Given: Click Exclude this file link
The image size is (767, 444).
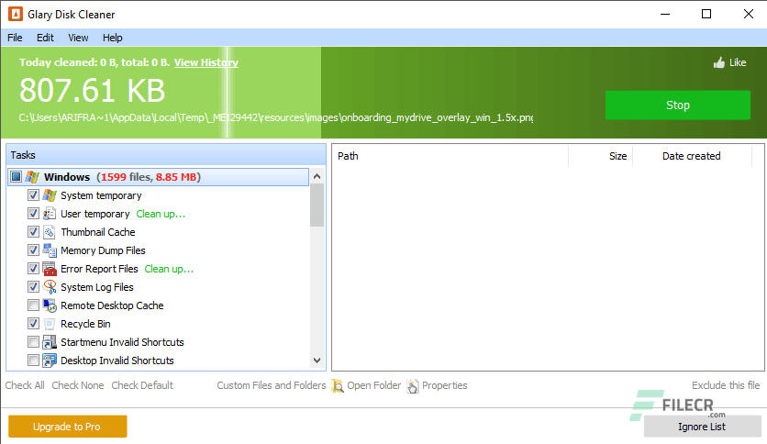Looking at the screenshot, I should pos(726,385).
